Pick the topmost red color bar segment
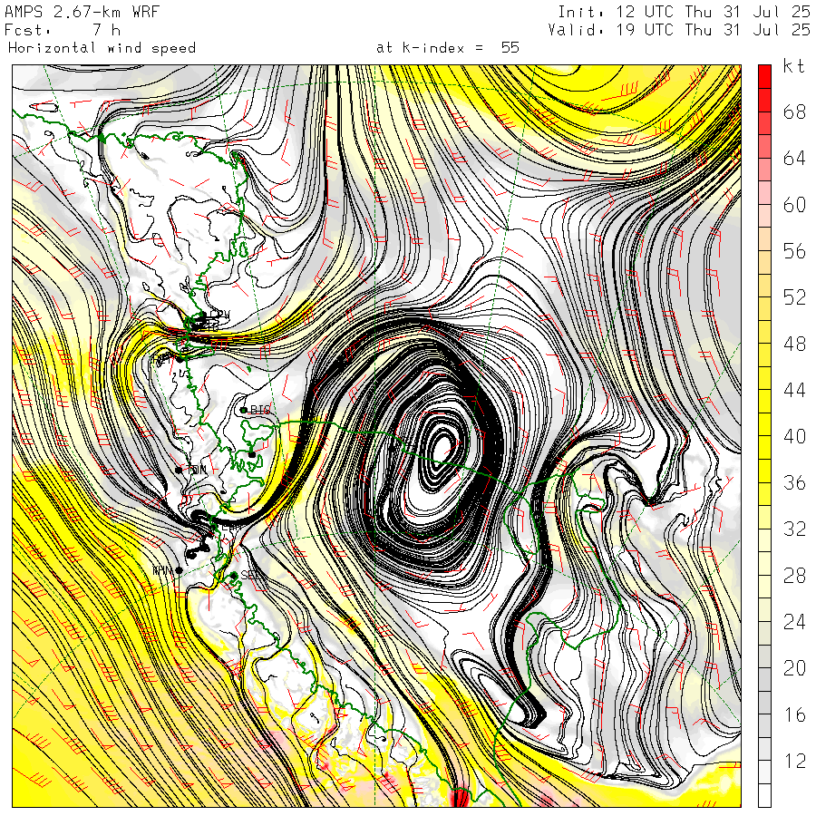 pos(764,76)
